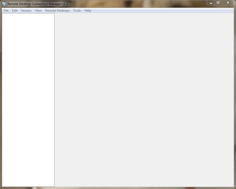Open the File menu
The height and width of the screenshot is (189, 236).
[x=6, y=11]
